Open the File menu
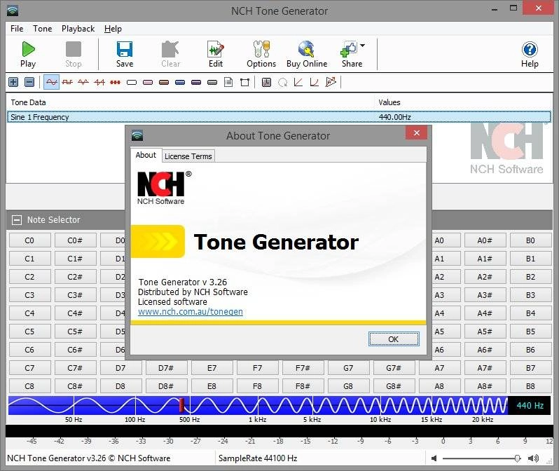 [17, 29]
